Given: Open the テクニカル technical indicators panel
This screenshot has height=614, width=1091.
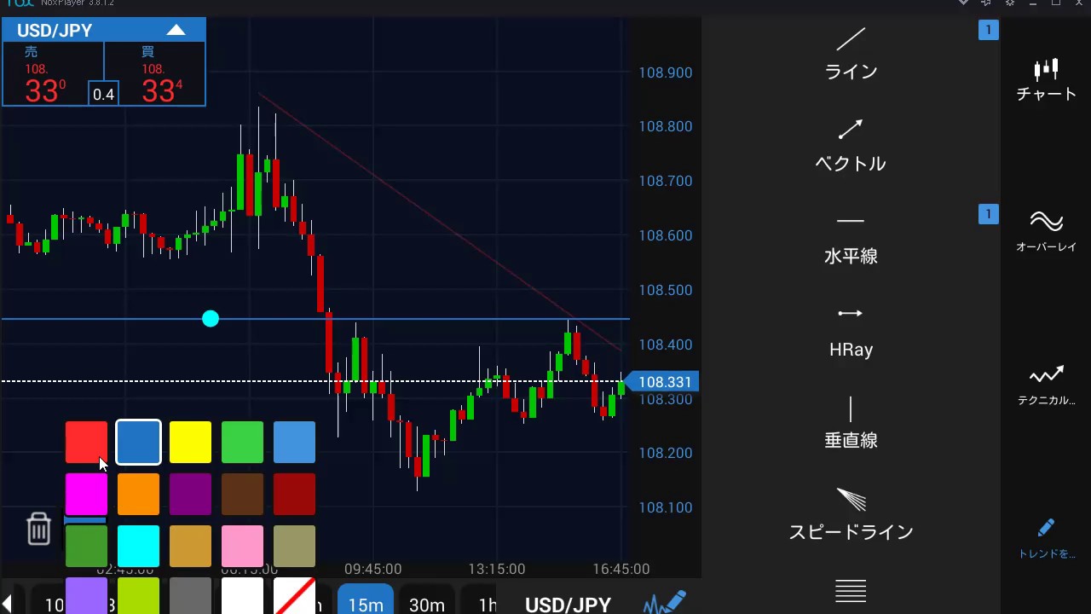Looking at the screenshot, I should click(1047, 385).
